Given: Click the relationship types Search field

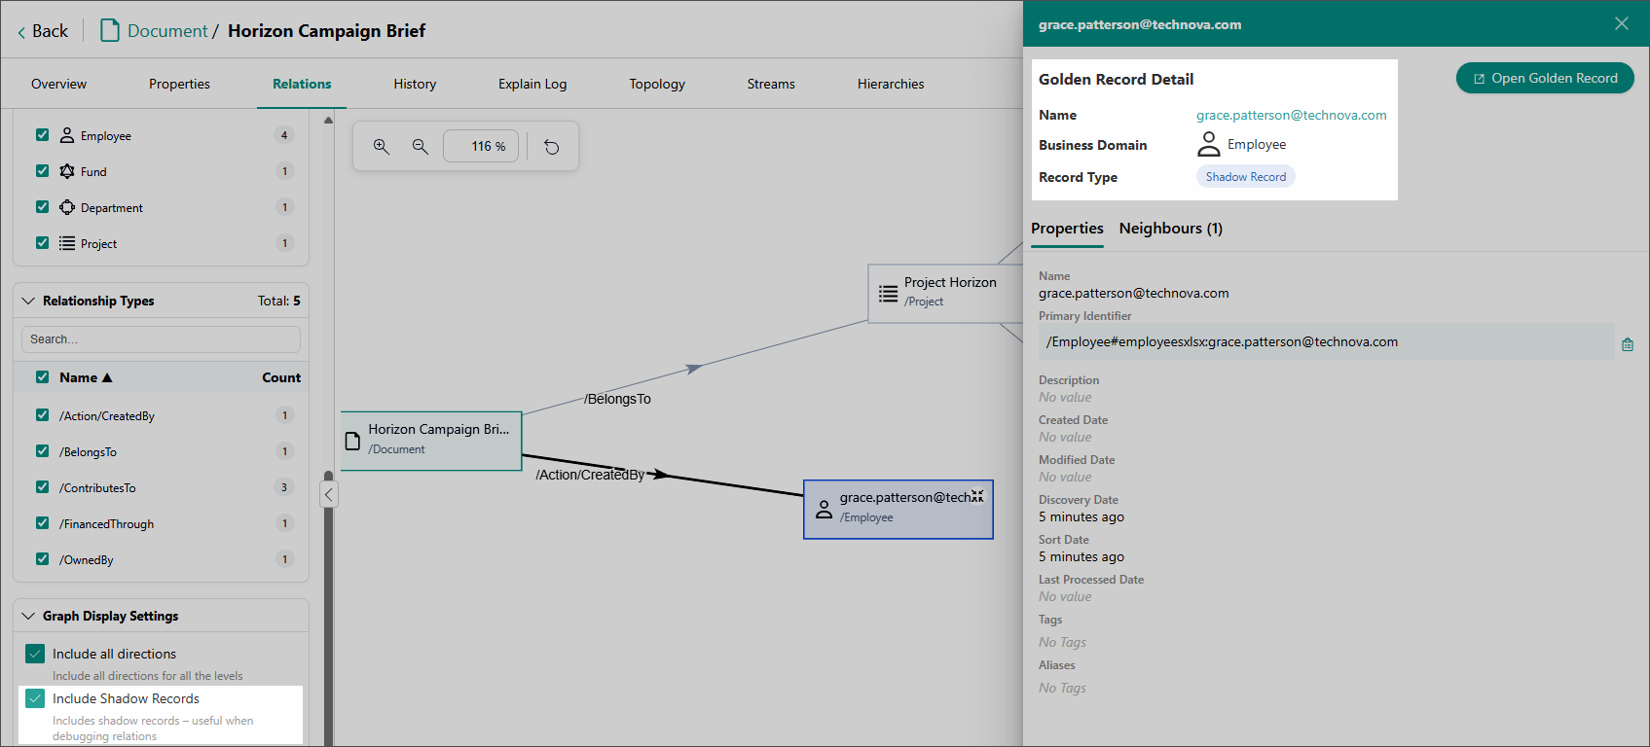Looking at the screenshot, I should pyautogui.click(x=161, y=339).
